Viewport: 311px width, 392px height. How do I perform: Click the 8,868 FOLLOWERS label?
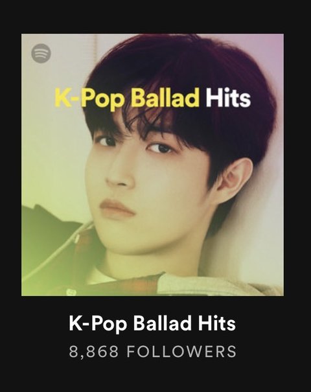[x=152, y=351]
